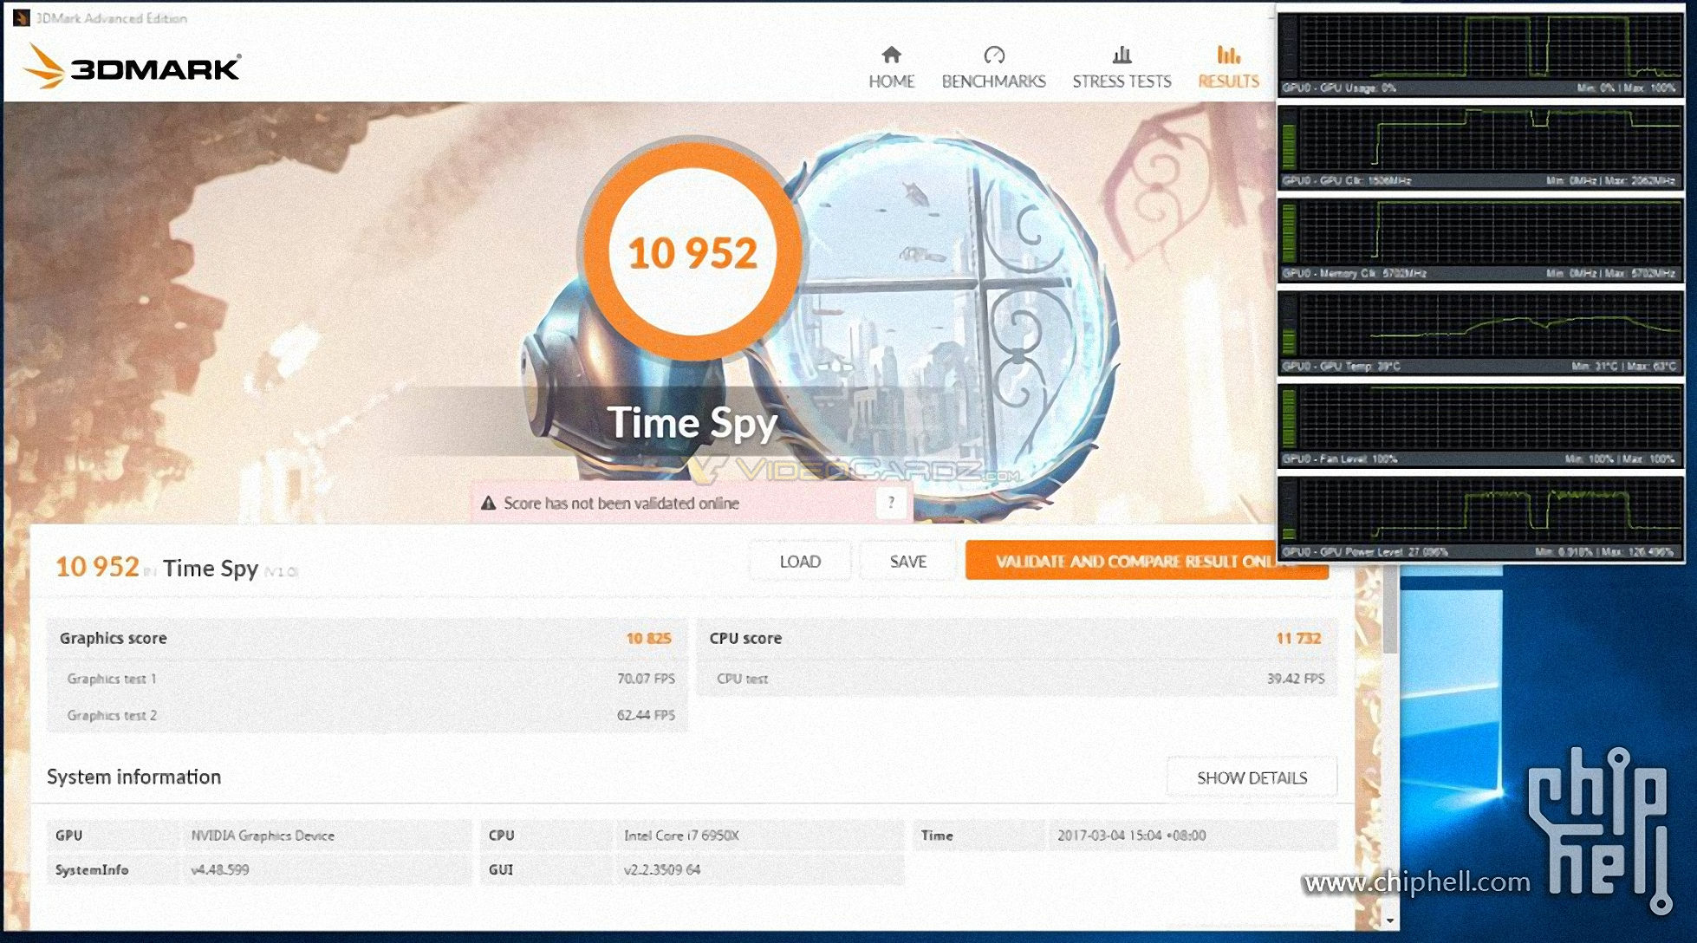1697x943 pixels.
Task: Click the Benchmarks gauge icon
Action: coord(993,55)
